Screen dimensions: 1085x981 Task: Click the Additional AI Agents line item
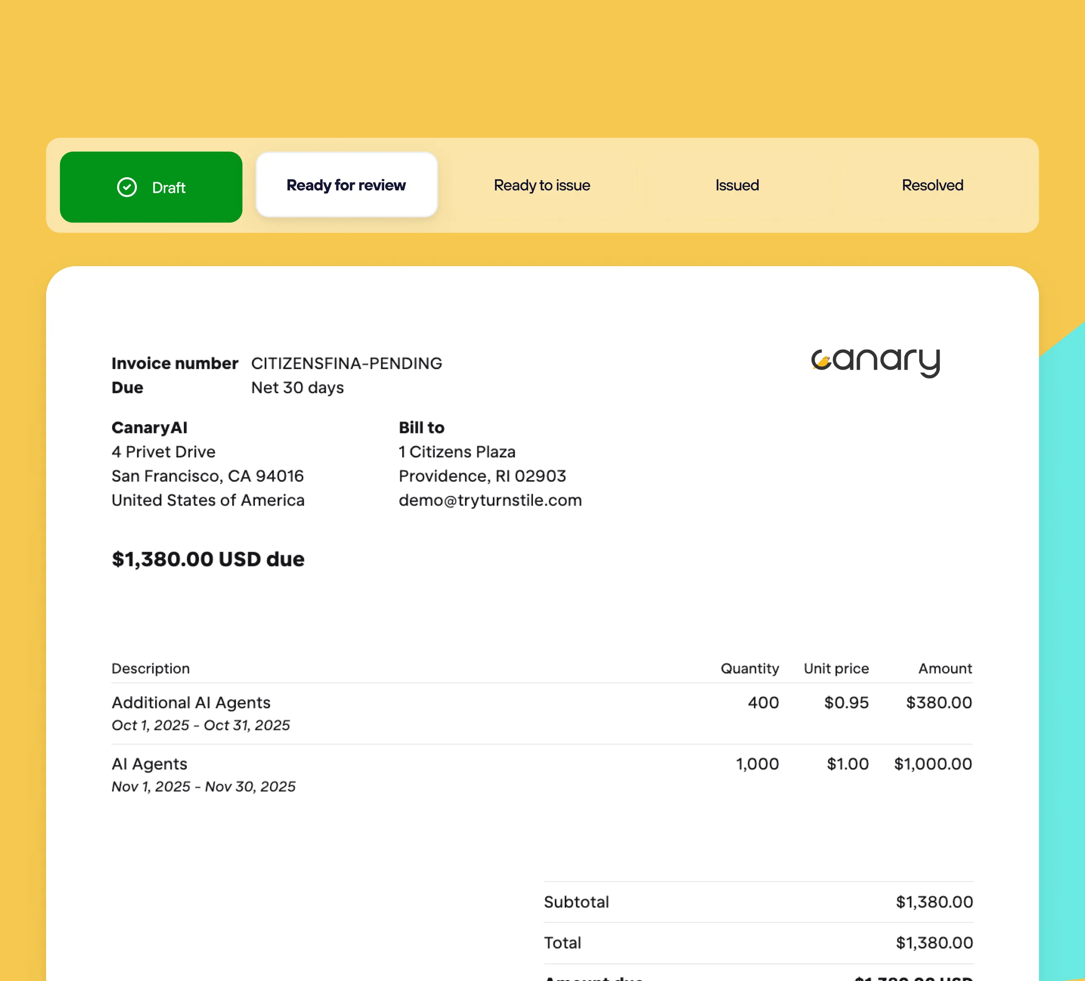coord(191,702)
